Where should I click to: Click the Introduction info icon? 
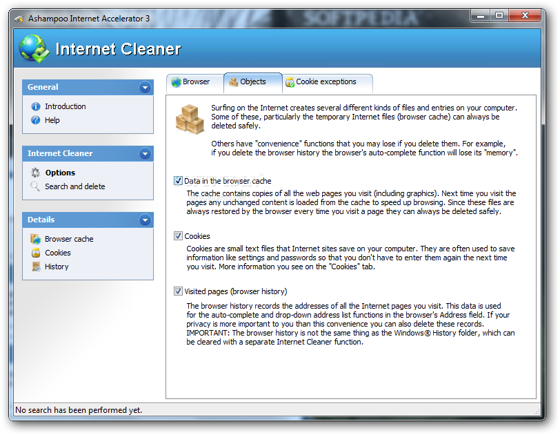(x=36, y=106)
